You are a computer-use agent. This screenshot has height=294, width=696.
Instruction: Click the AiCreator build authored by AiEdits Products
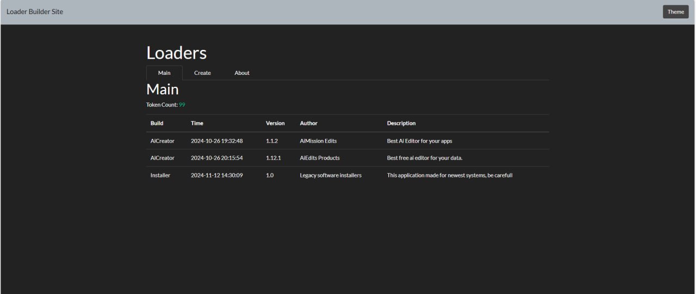(163, 158)
